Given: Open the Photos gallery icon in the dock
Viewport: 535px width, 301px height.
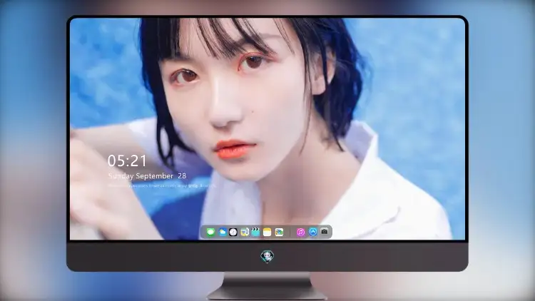Looking at the screenshot, I should click(279, 232).
